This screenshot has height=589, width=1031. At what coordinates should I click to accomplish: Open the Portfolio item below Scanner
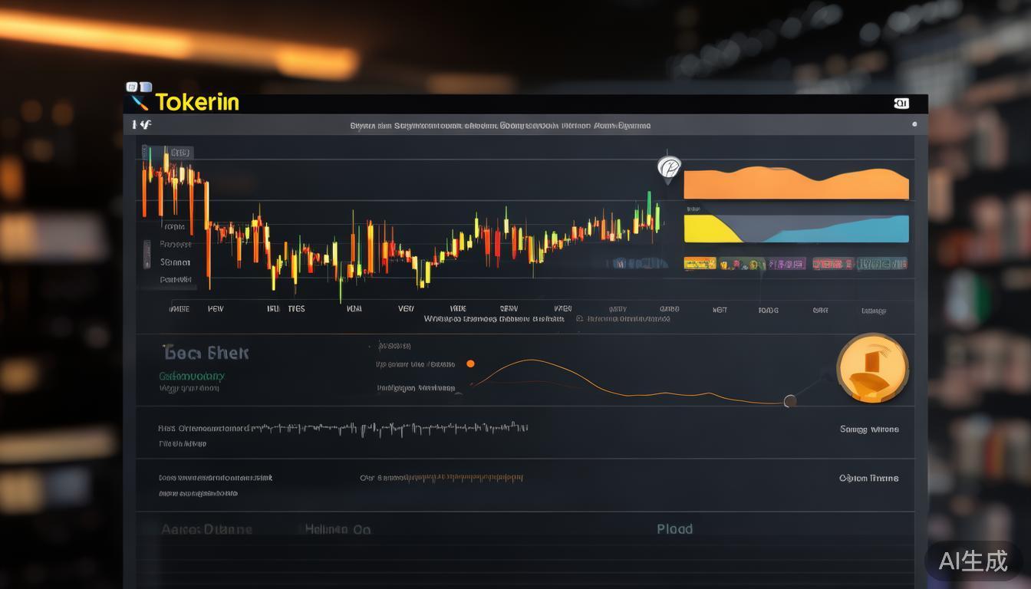coord(173,279)
